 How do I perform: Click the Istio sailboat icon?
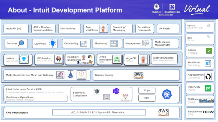pos(70,74)
